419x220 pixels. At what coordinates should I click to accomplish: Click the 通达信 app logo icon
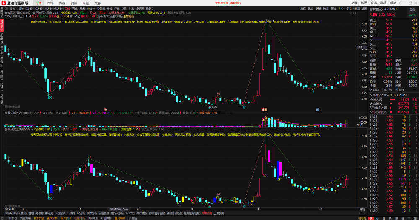pyautogui.click(x=3, y=3)
